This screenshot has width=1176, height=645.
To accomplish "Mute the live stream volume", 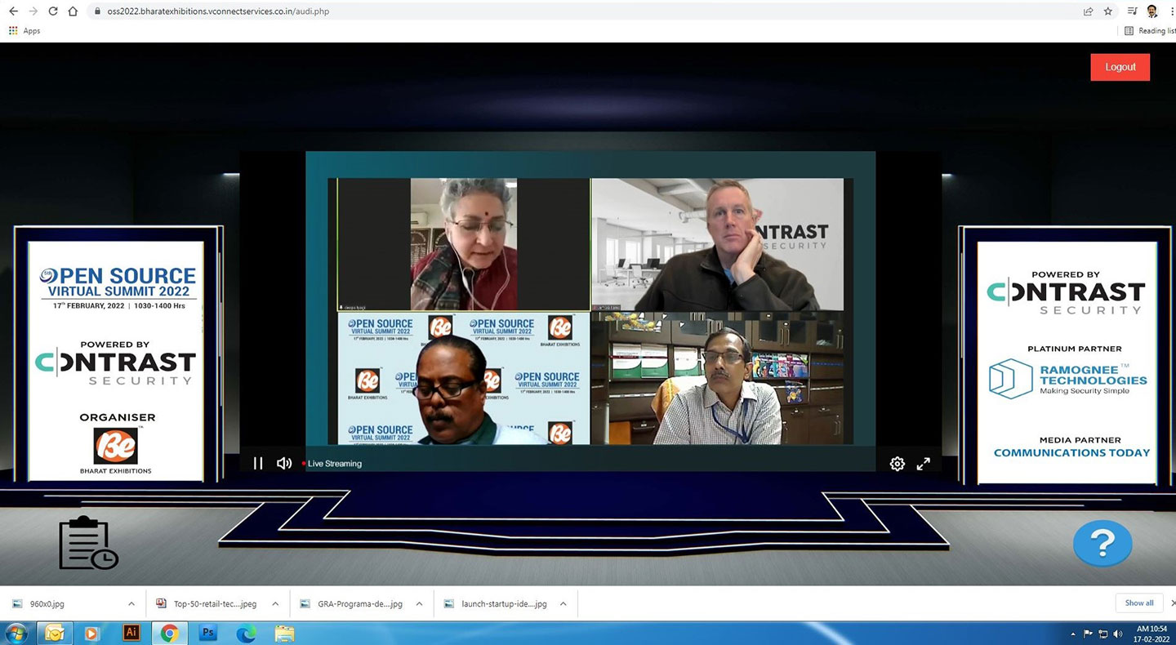I will [x=284, y=463].
